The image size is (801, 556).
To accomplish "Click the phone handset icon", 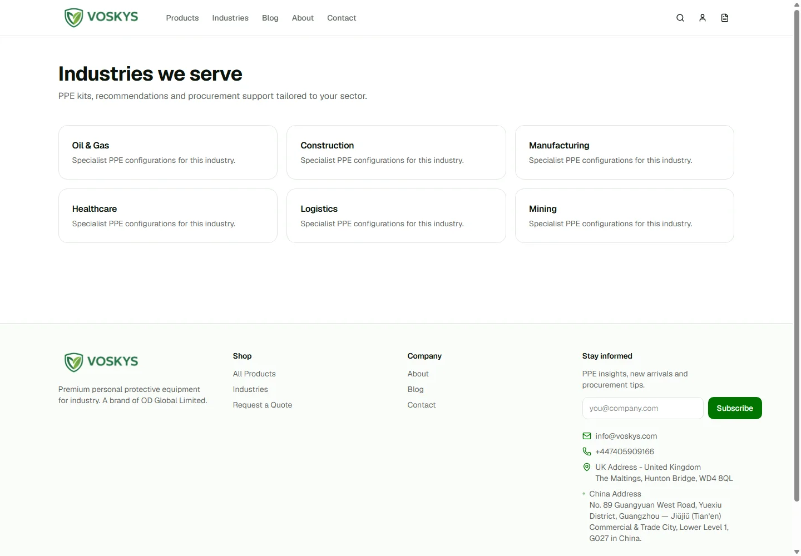I will (x=587, y=451).
